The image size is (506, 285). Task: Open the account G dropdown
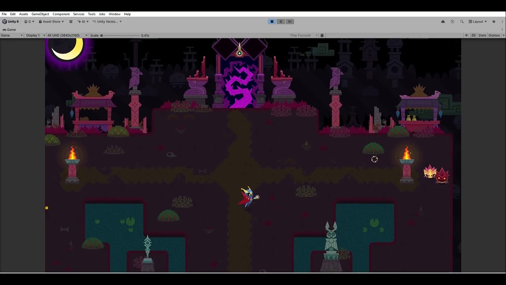pos(29,22)
